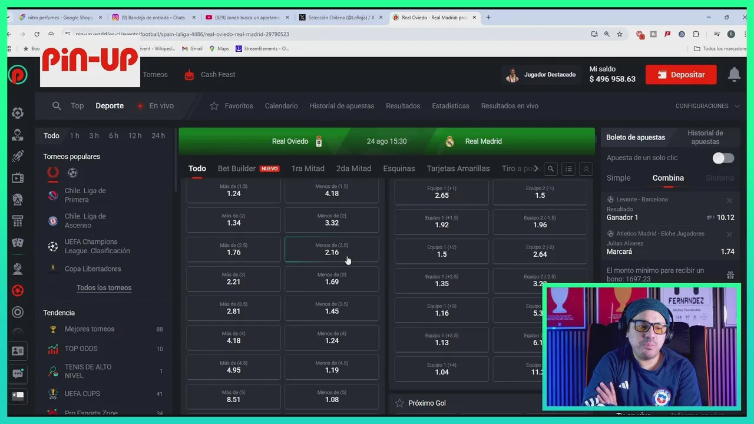Switch to Bet Builder tab
The image size is (754, 424).
pos(248,168)
